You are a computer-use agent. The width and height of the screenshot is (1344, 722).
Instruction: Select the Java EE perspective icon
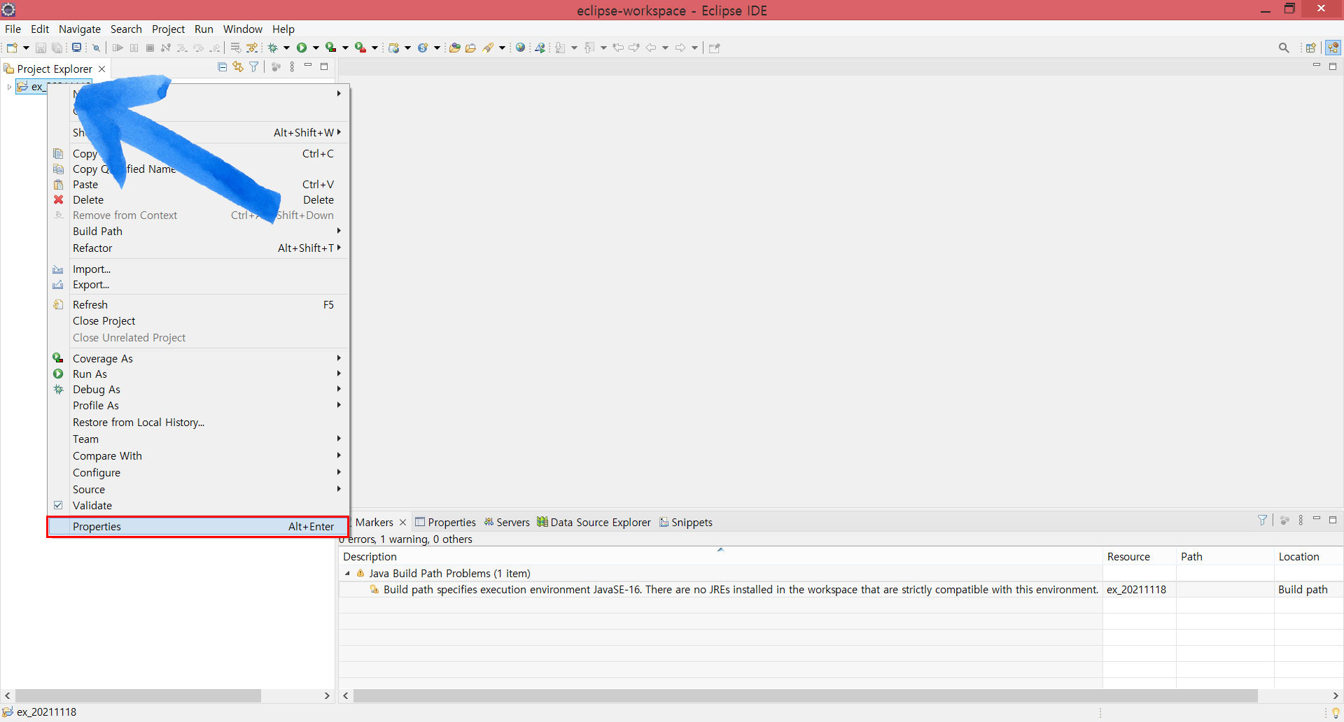(x=1333, y=48)
